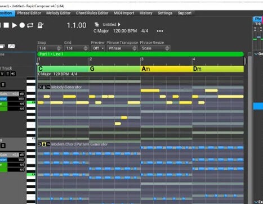Click the second track's blue 100 value bar
The width and height of the screenshot is (263, 204).
pos(12,160)
